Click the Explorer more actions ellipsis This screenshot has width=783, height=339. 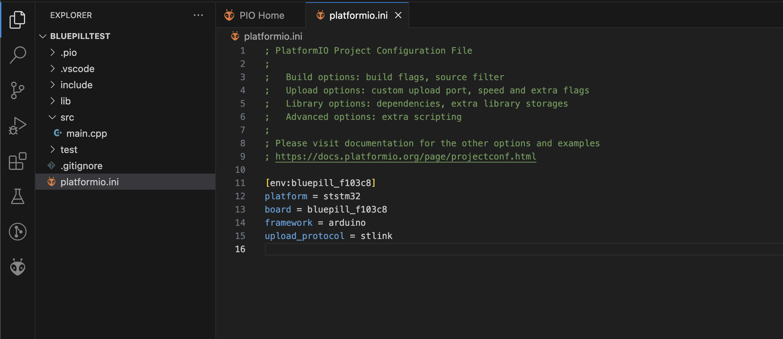point(198,15)
